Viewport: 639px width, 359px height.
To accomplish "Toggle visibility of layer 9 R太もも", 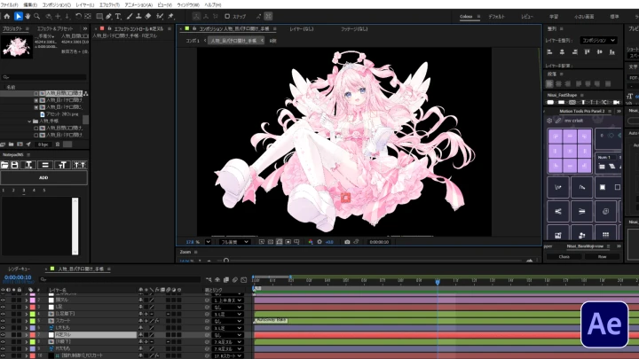I will click(x=3, y=348).
